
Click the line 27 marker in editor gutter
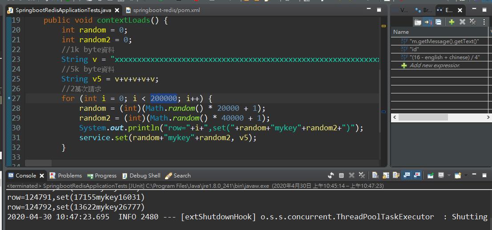click(x=9, y=98)
